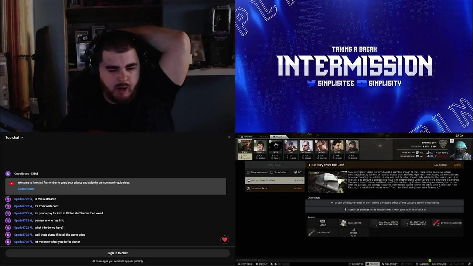Toggle the Show completed checkbox
This screenshot has width=473, height=266.
click(248, 172)
